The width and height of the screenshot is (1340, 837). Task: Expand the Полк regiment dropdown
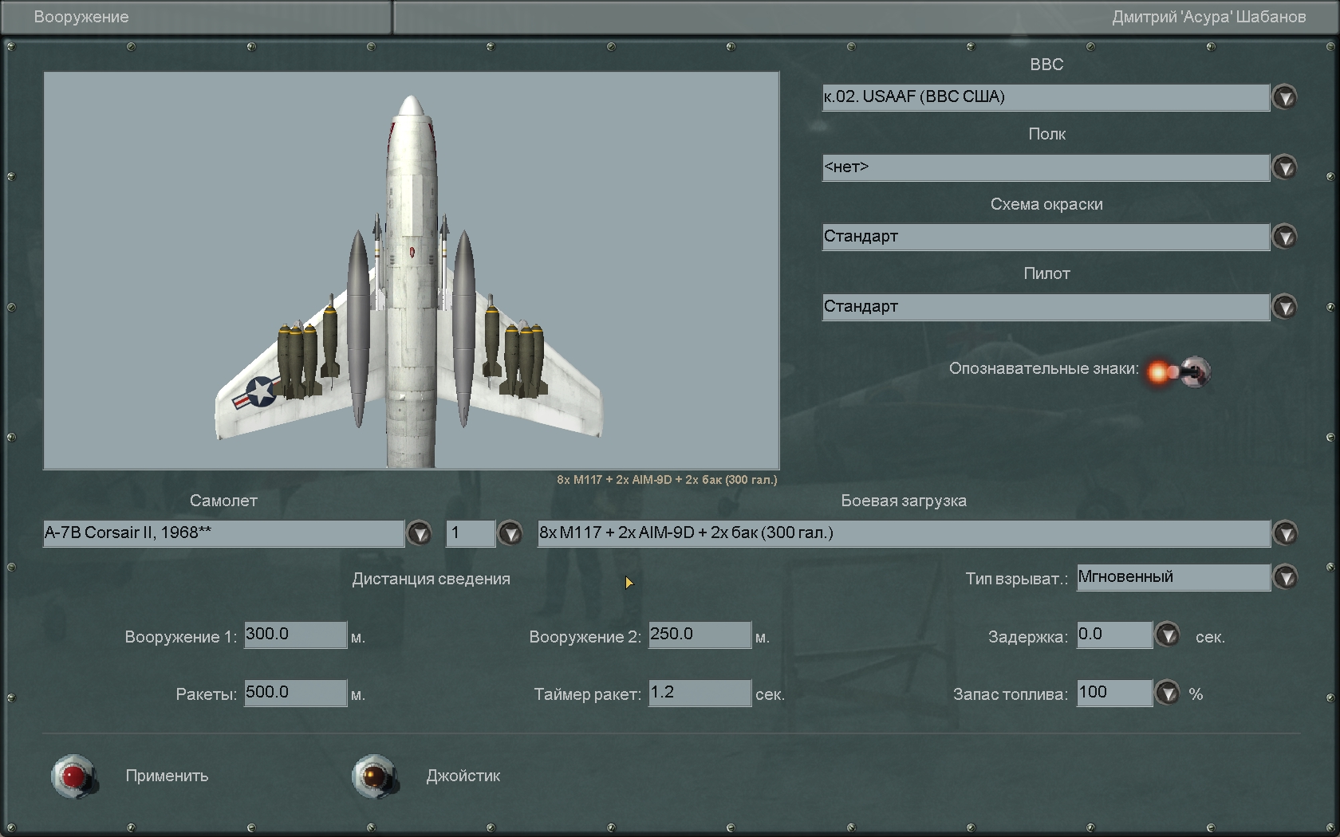(x=1284, y=167)
